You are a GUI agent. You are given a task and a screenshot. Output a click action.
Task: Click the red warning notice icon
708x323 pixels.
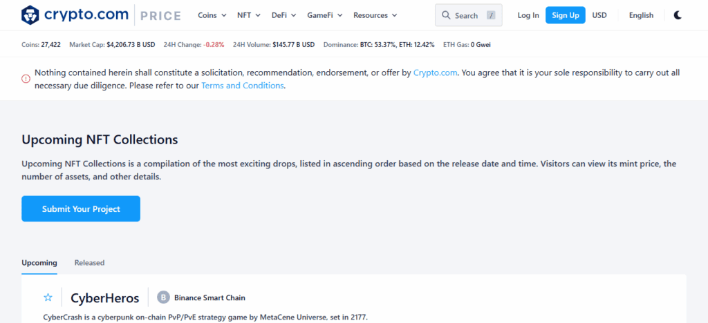pos(26,79)
